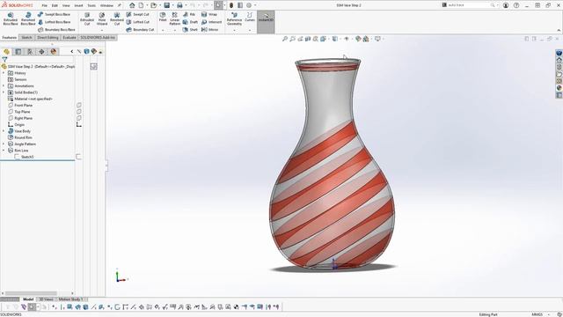Select the Extruded Cut tool

(87, 18)
